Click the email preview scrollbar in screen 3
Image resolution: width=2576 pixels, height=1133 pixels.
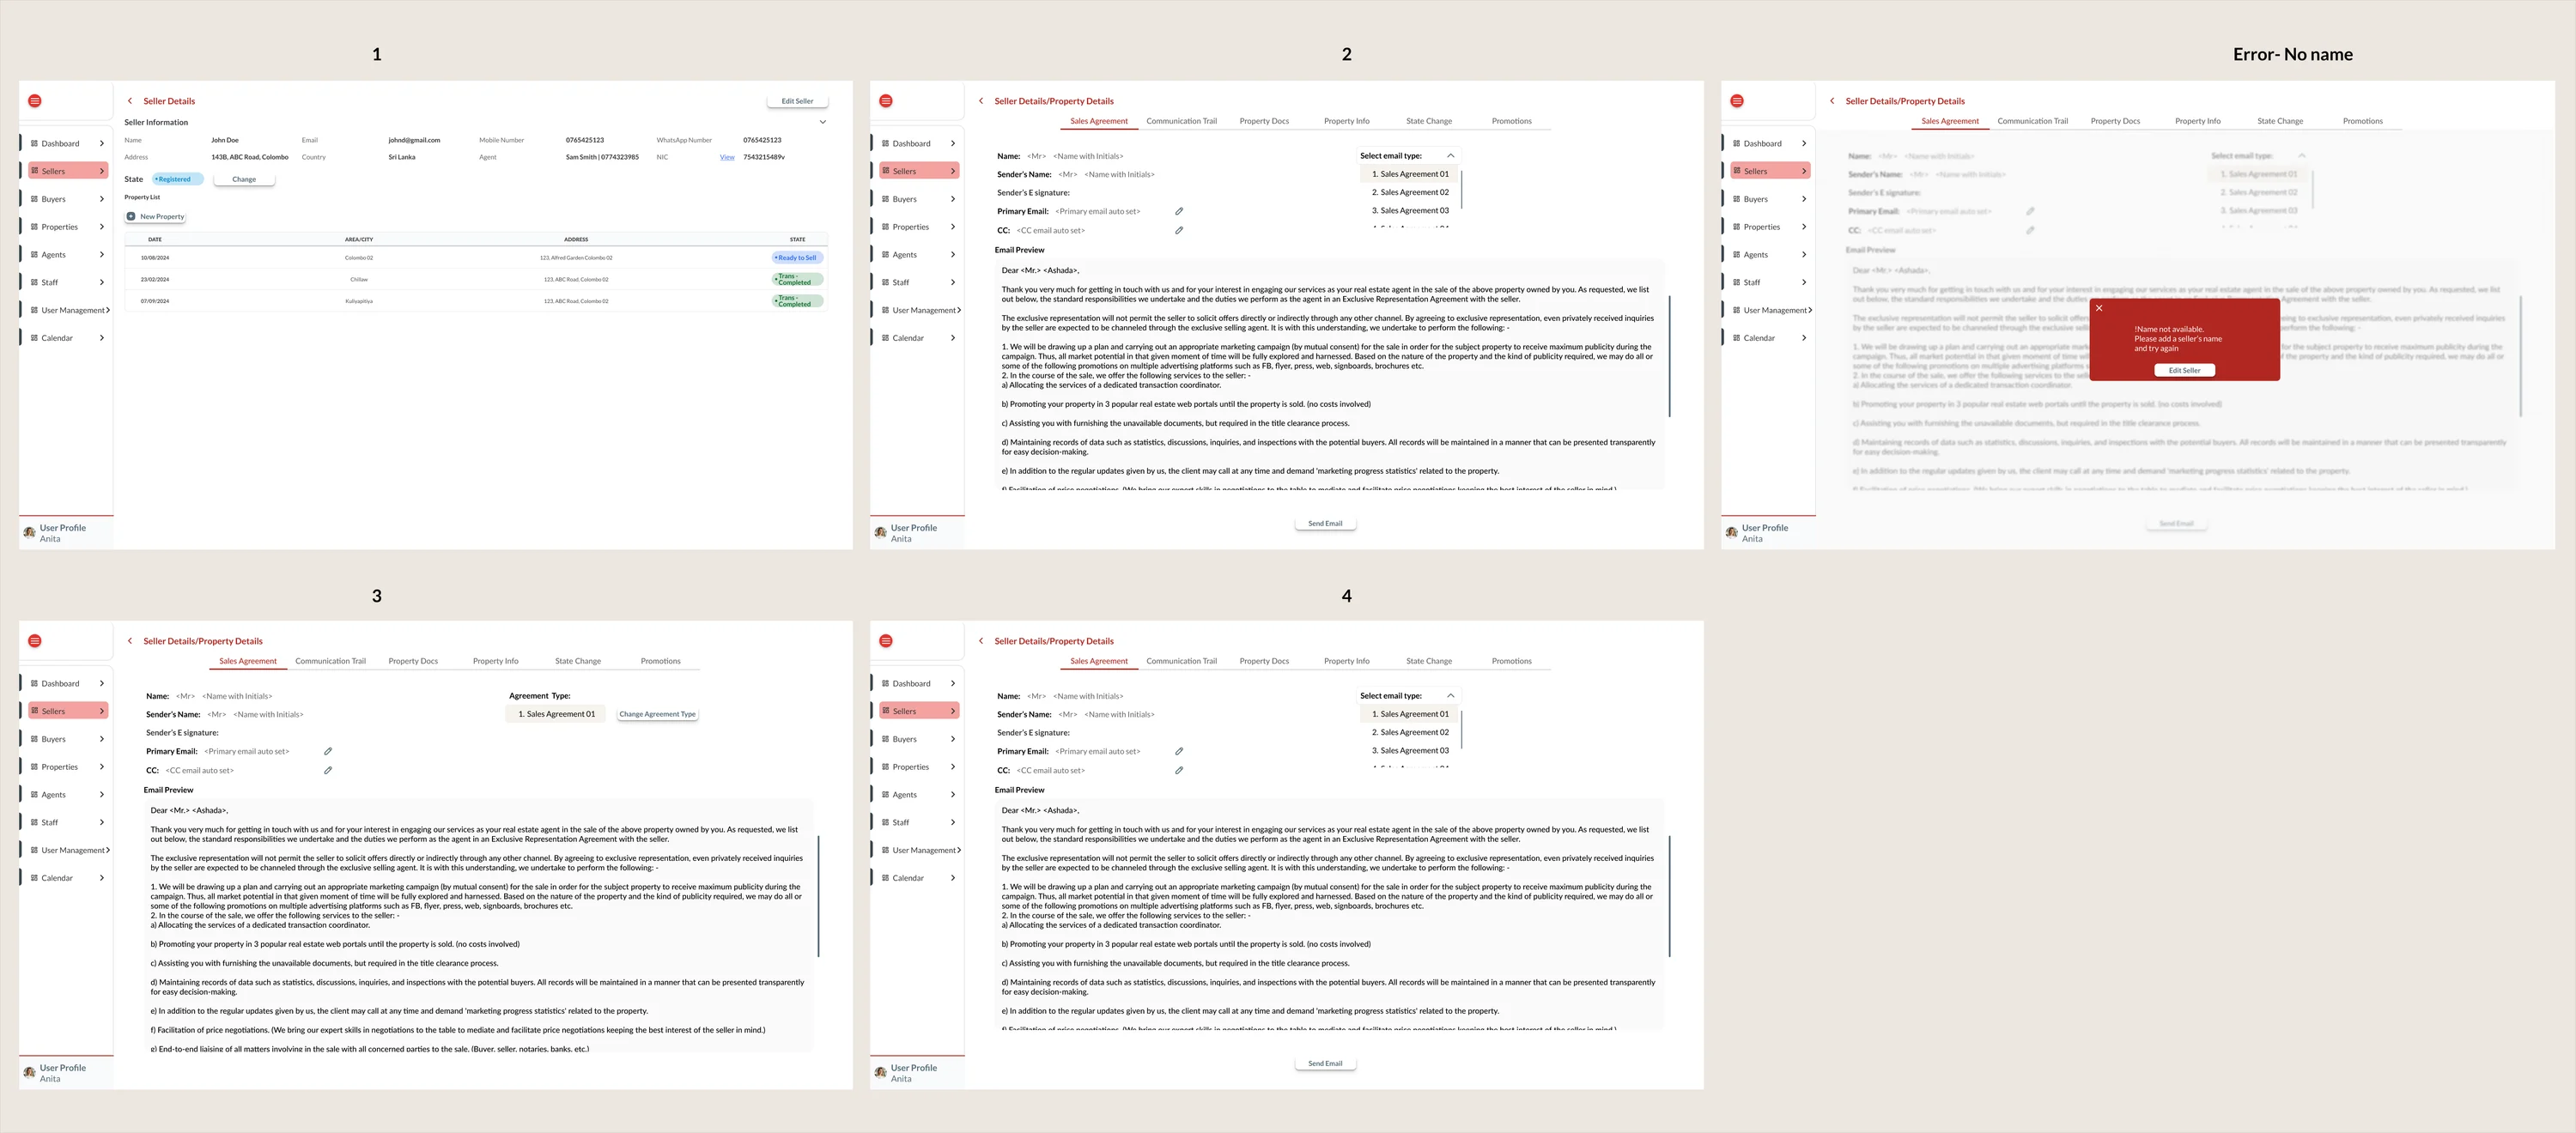[819, 896]
